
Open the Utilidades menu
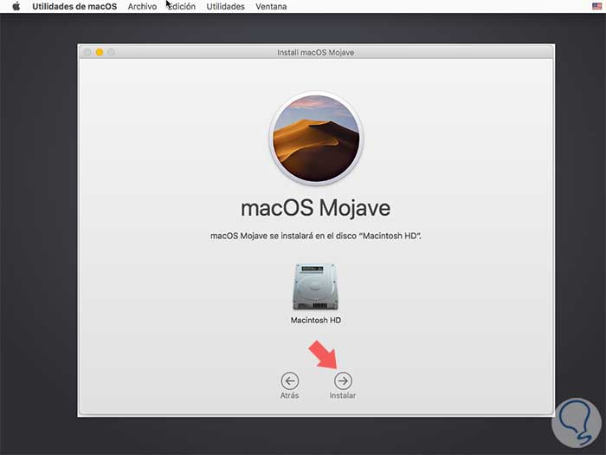point(225,7)
